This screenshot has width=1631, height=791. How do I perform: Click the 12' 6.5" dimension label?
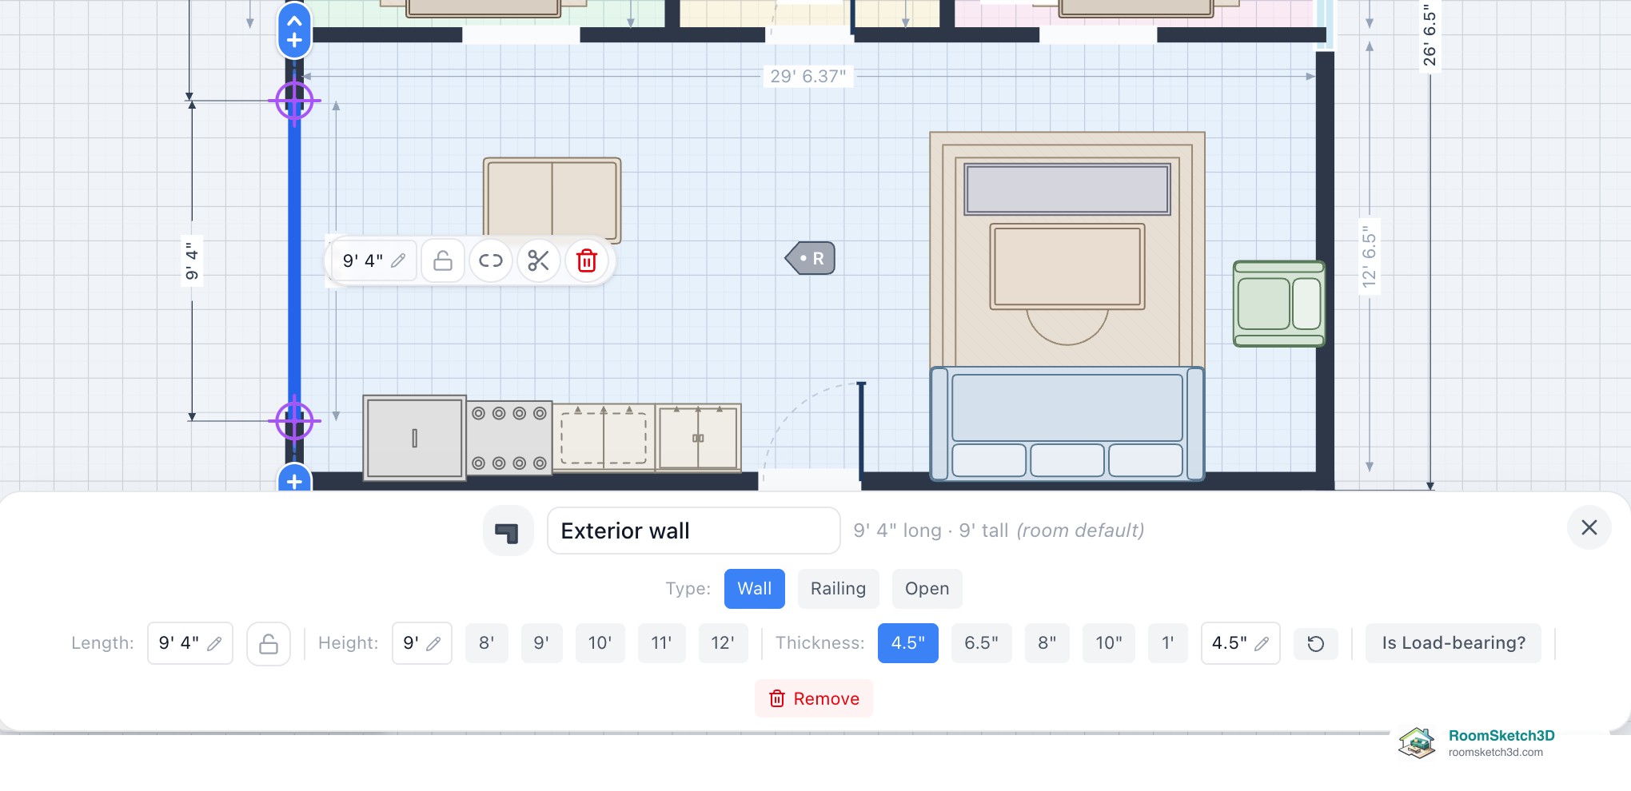1370,256
